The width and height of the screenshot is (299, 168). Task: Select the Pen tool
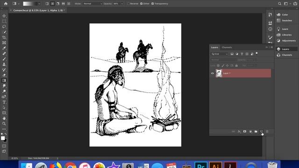pos(4,97)
